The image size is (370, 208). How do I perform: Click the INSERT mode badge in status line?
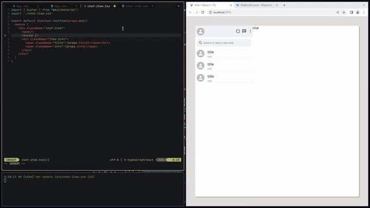tap(11, 159)
